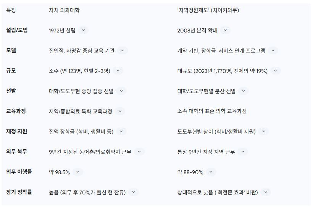Select the 소속 대학의 표준 의학 교육과정 cell
Image resolution: width=313 pixels, height=207 pixels.
click(x=212, y=111)
